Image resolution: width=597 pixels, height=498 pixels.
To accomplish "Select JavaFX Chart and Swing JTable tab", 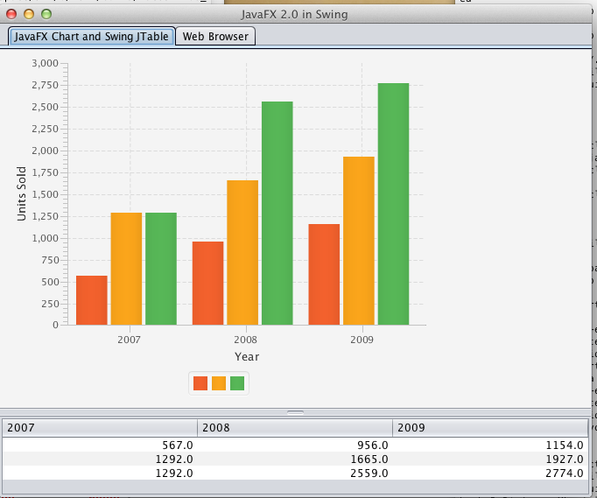I will pos(92,36).
